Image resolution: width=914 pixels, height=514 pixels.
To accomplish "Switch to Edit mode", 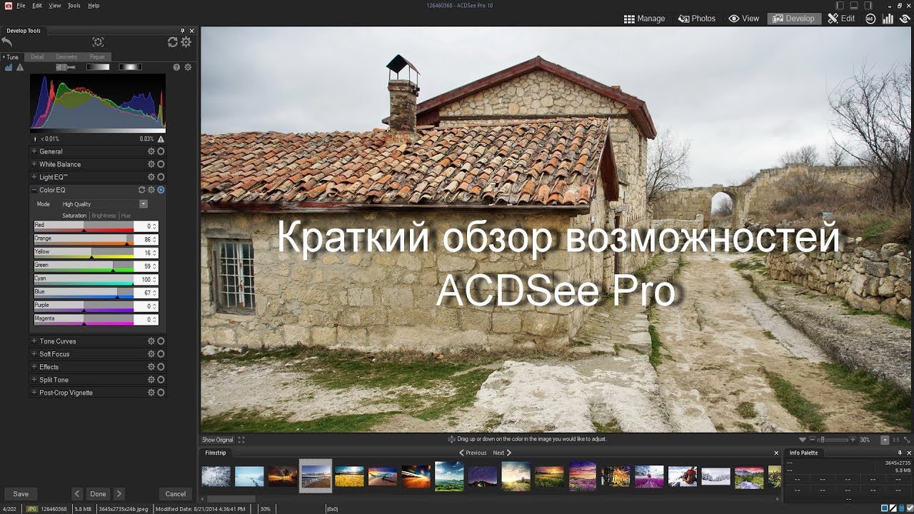I will (x=841, y=19).
